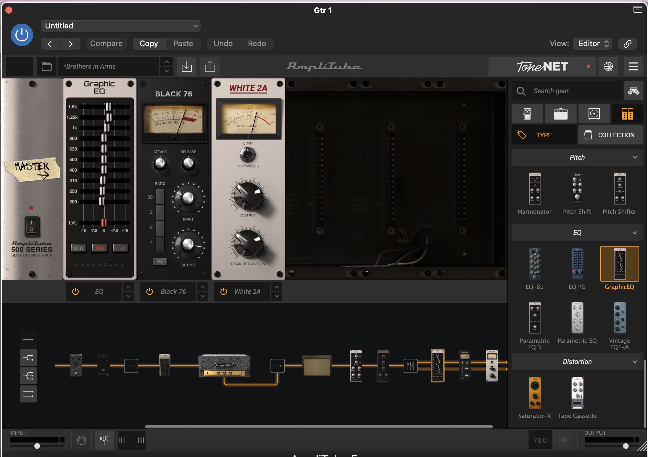Open the View Editor dropdown

593,44
